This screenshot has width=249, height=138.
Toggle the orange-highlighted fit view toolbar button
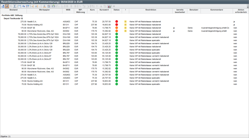coord(7,6)
